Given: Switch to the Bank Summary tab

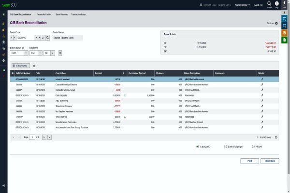Looking at the screenshot, I should click(x=62, y=14).
